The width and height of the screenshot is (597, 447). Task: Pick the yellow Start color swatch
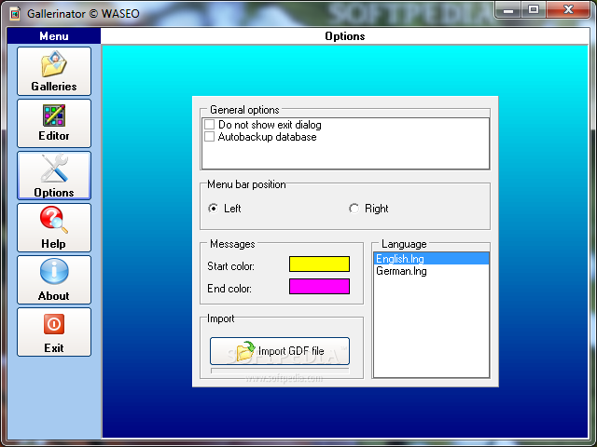pos(319,264)
